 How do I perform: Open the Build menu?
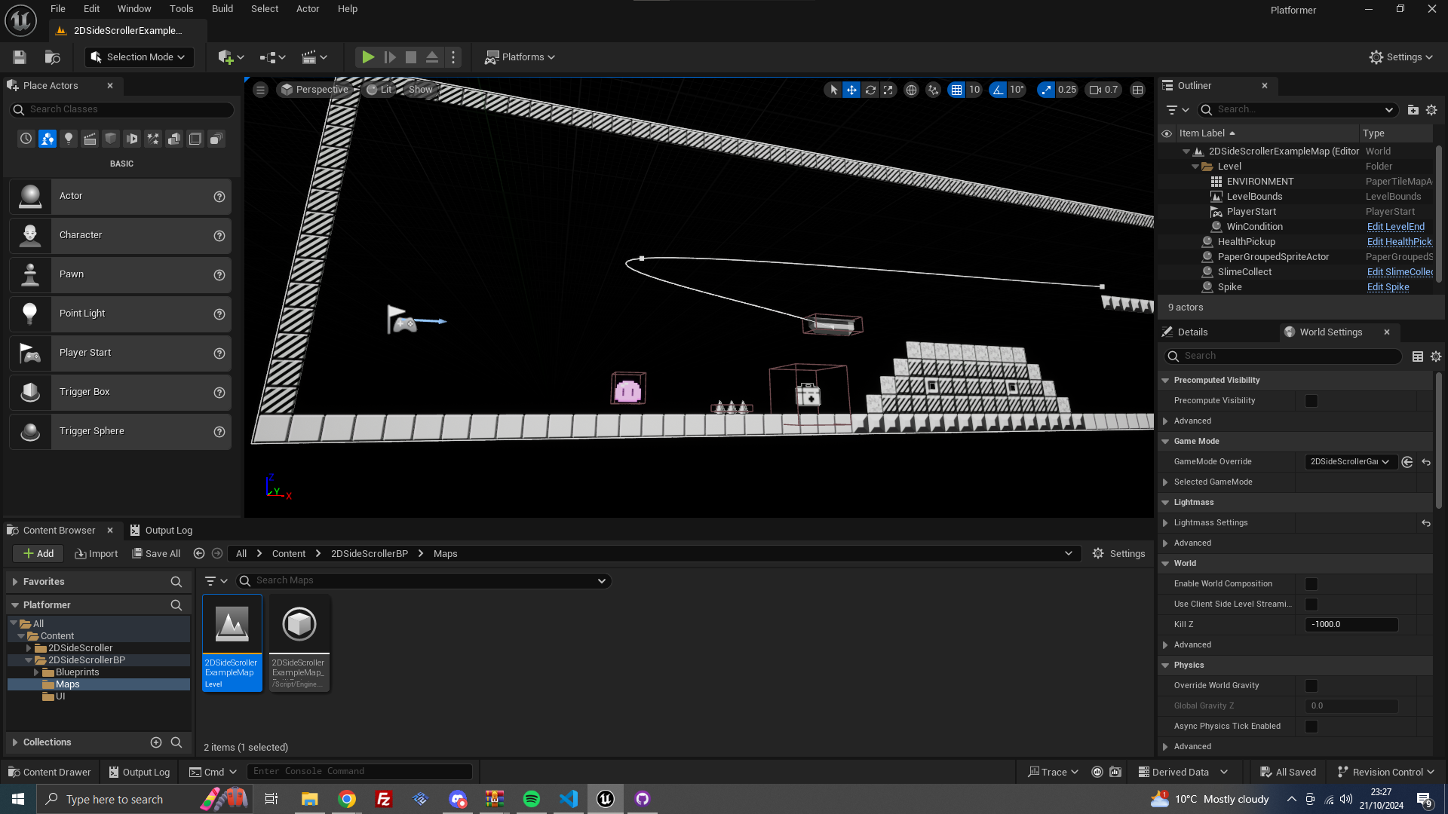(222, 9)
